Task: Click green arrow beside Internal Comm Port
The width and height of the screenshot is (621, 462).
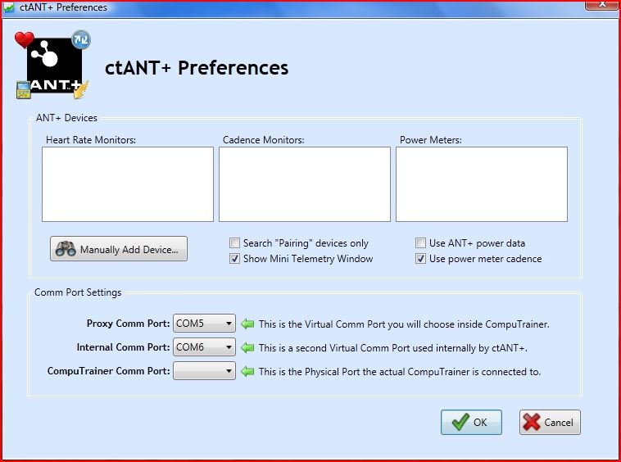Action: coord(247,347)
